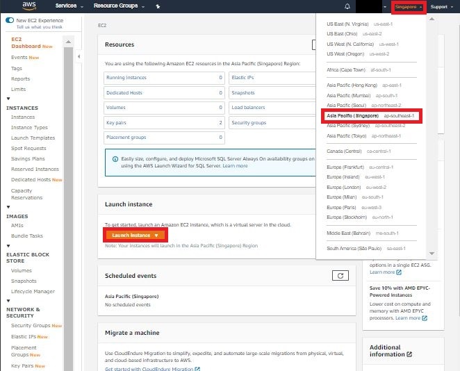The image size is (460, 371).
Task: Open Resource Groups dropdown
Action: pyautogui.click(x=119, y=6)
